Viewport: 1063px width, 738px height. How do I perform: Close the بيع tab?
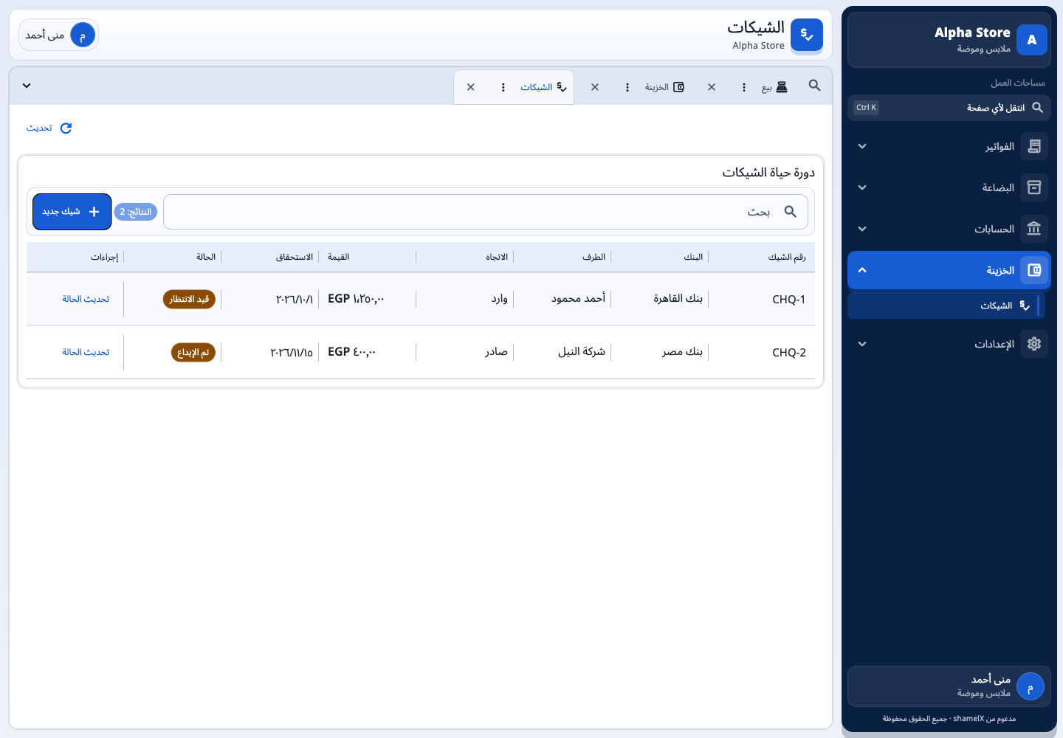(712, 87)
